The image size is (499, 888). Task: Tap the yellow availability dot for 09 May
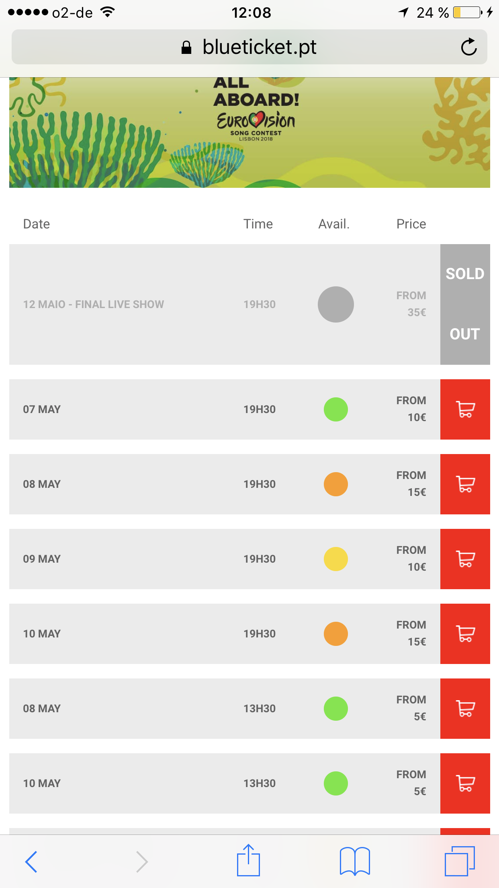tap(336, 559)
